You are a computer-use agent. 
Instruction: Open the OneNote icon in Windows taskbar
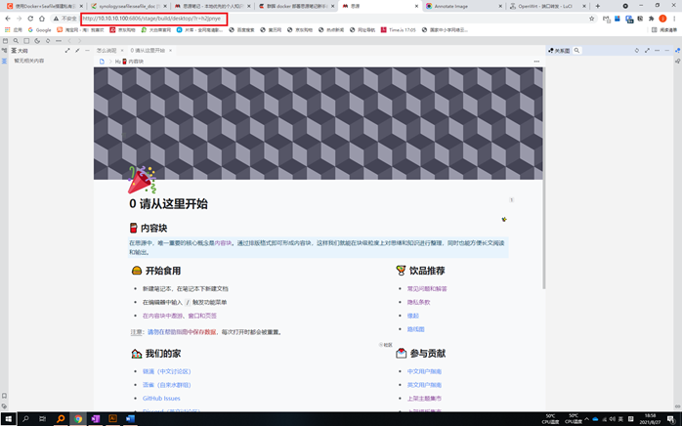(x=95, y=418)
